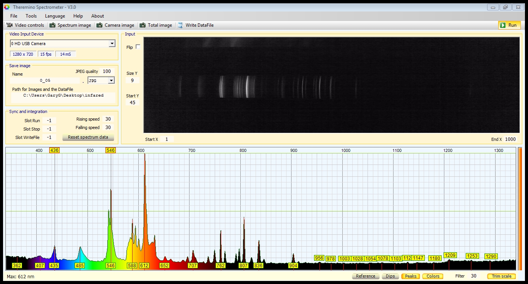Click the Dips button
Image resolution: width=528 pixels, height=284 pixels.
tap(390, 276)
